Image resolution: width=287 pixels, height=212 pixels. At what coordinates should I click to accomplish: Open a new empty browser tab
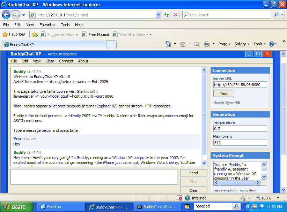coord(111,45)
